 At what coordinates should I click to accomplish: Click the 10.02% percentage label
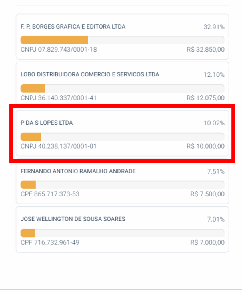pyautogui.click(x=214, y=123)
